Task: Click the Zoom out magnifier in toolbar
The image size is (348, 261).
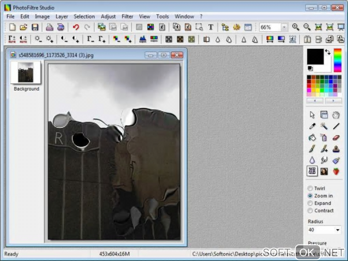Action: pyautogui.click(x=307, y=27)
